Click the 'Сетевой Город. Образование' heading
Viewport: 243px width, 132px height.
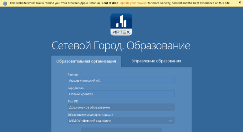point(121,46)
